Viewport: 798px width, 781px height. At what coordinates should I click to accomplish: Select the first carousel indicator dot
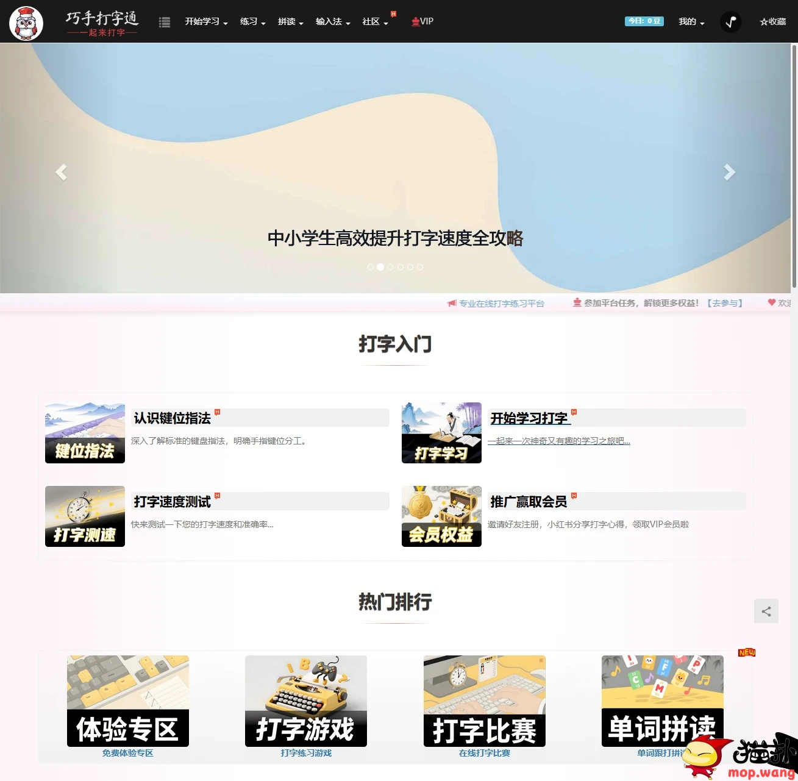[371, 267]
